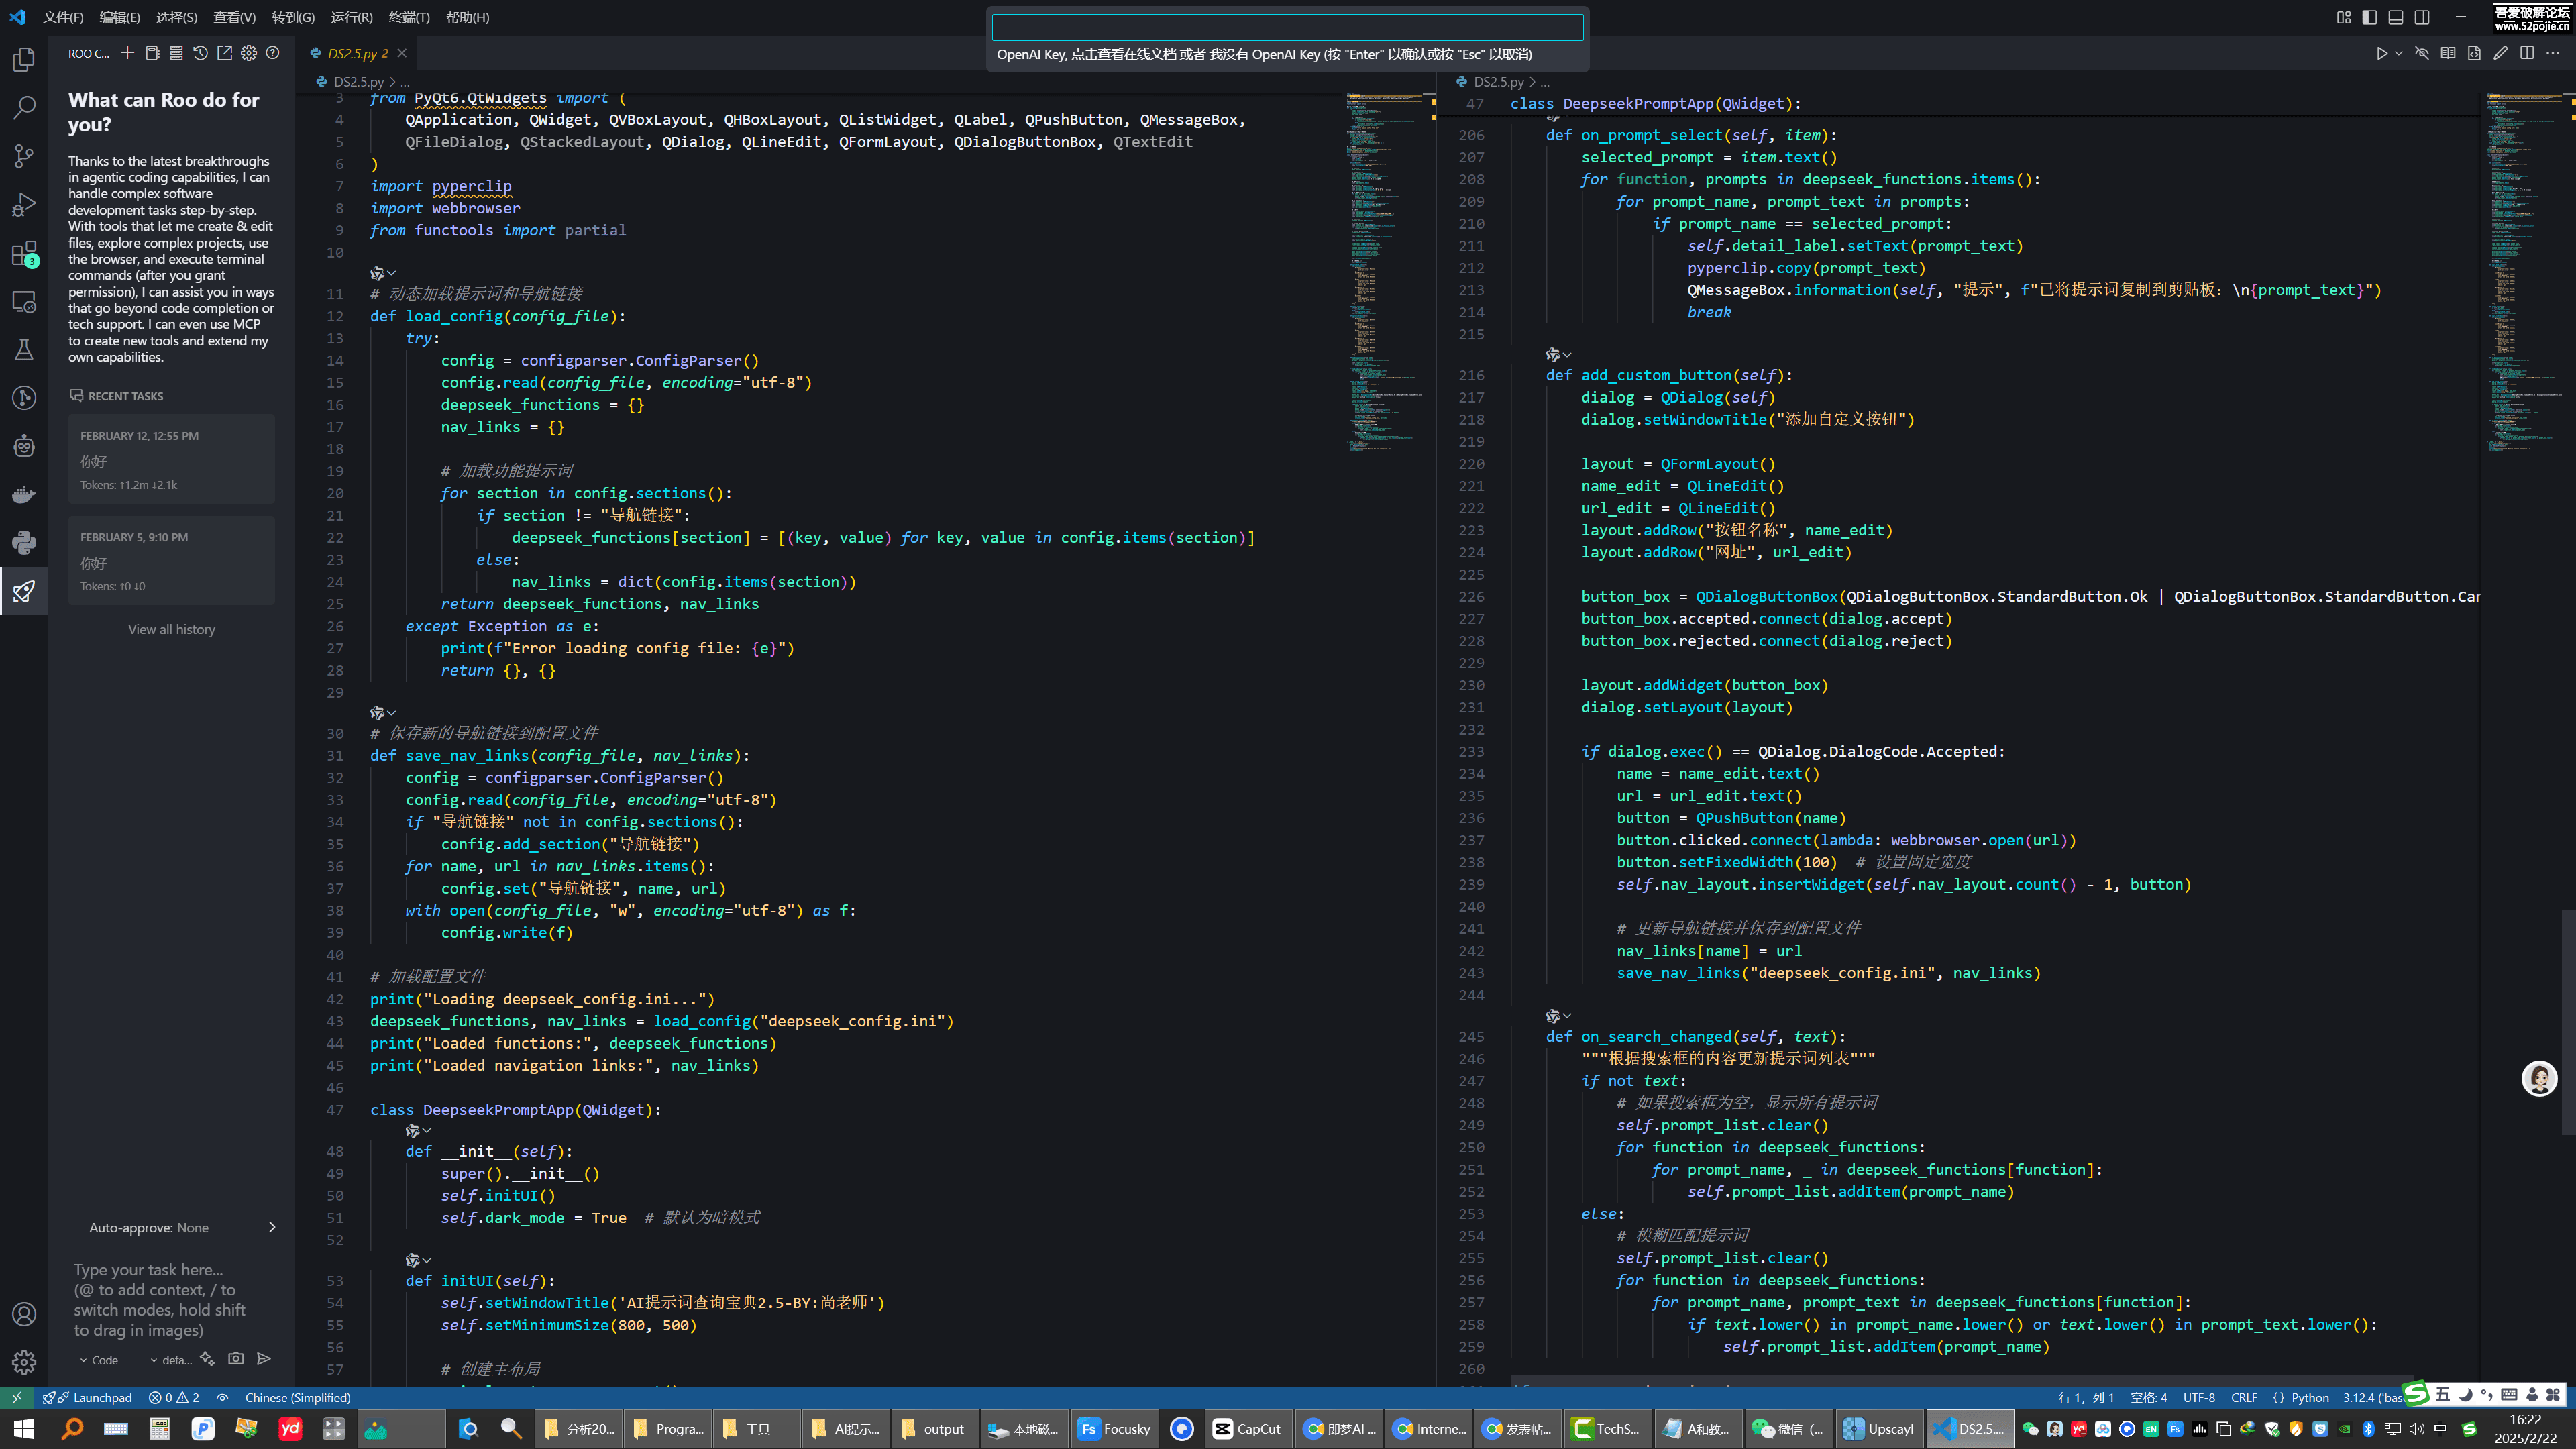Screen dimensions: 2576x1449
Task: Focus the OpenAI Key input box
Action: pos(1287,27)
